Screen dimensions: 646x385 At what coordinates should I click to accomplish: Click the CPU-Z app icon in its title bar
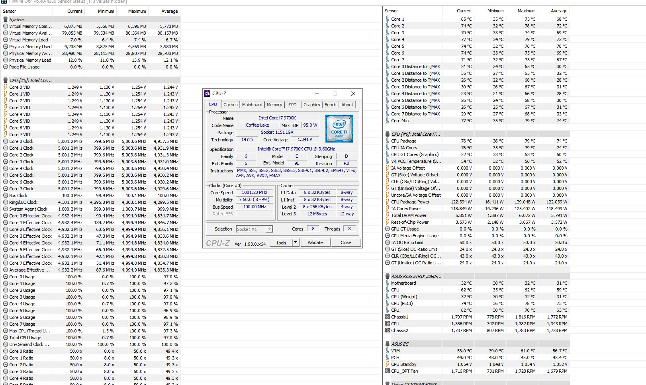207,94
